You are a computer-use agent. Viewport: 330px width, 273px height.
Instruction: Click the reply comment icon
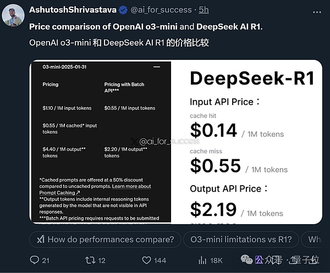point(31,260)
